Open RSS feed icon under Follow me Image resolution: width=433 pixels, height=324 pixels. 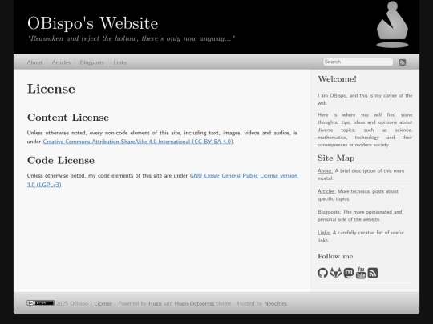[373, 273]
